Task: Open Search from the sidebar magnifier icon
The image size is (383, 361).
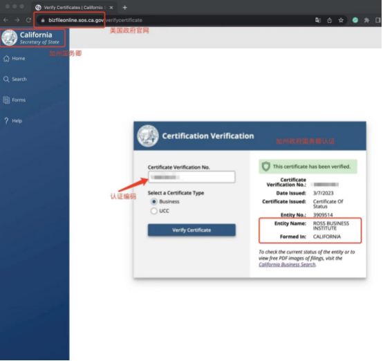Action: [x=6, y=80]
